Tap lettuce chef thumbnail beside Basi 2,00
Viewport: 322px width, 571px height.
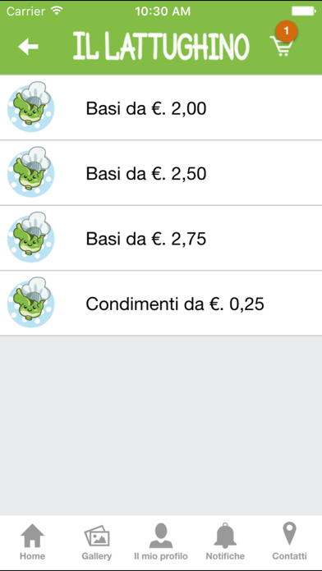31,107
